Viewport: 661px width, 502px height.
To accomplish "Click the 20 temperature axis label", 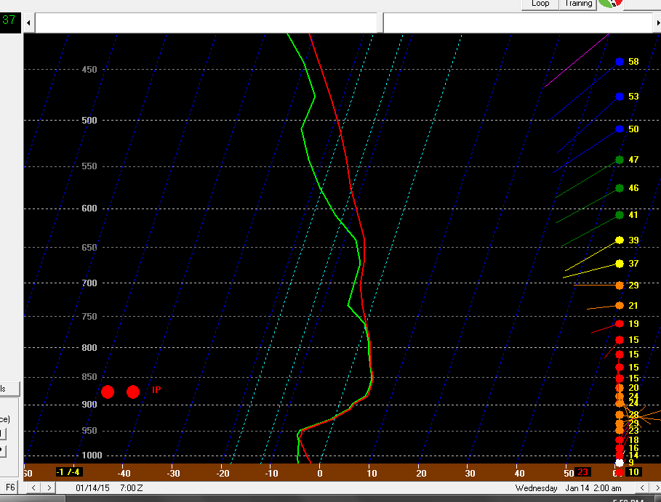I will tap(421, 474).
